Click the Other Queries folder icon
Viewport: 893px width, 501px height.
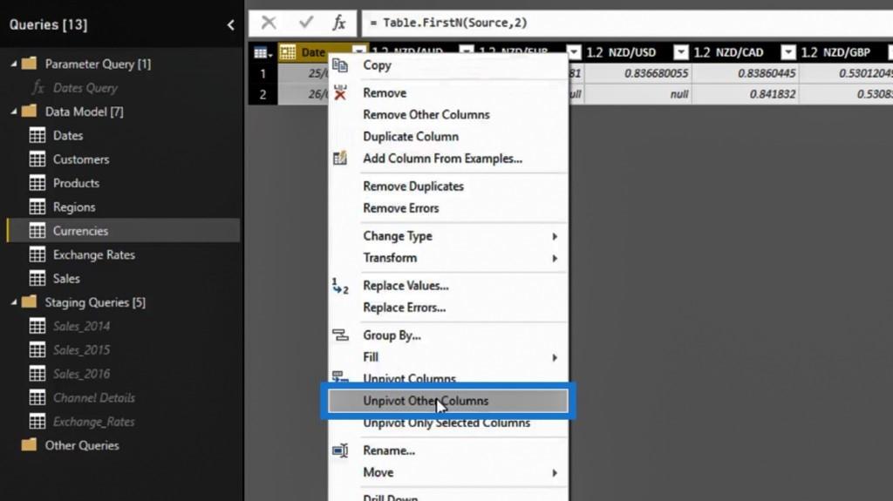[29, 444]
